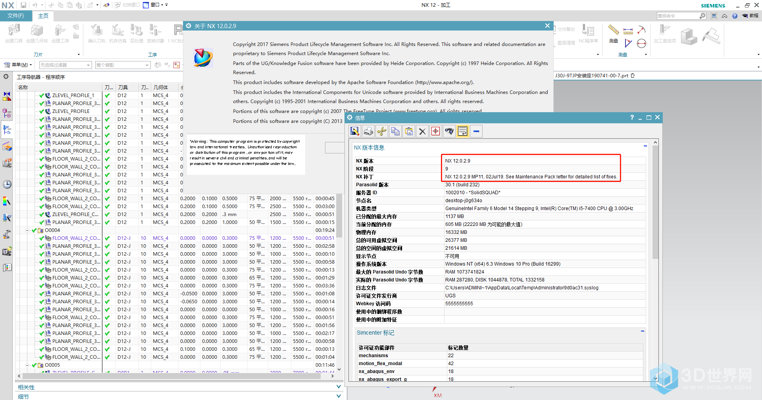Toggle the word wrap icon in Info window

(x=463, y=131)
